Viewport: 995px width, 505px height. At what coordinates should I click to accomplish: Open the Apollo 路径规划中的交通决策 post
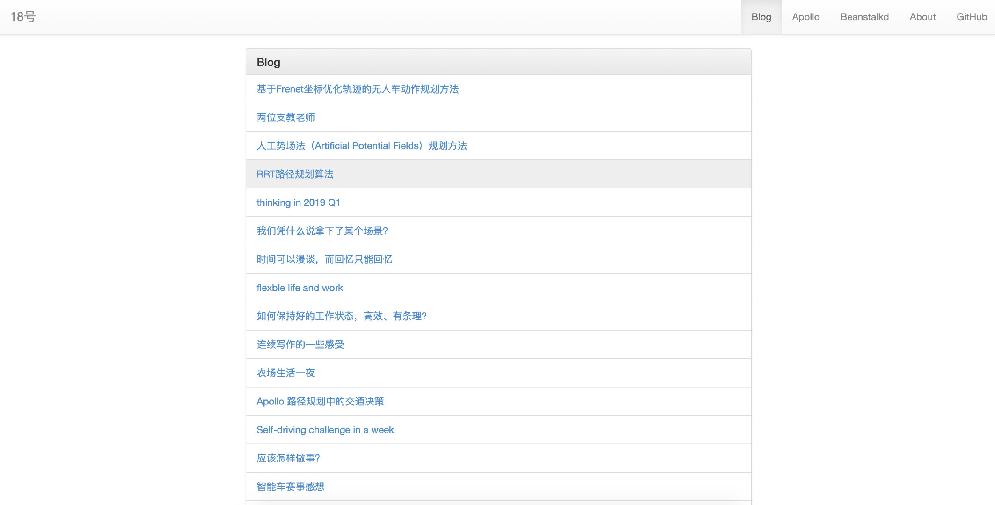click(320, 401)
